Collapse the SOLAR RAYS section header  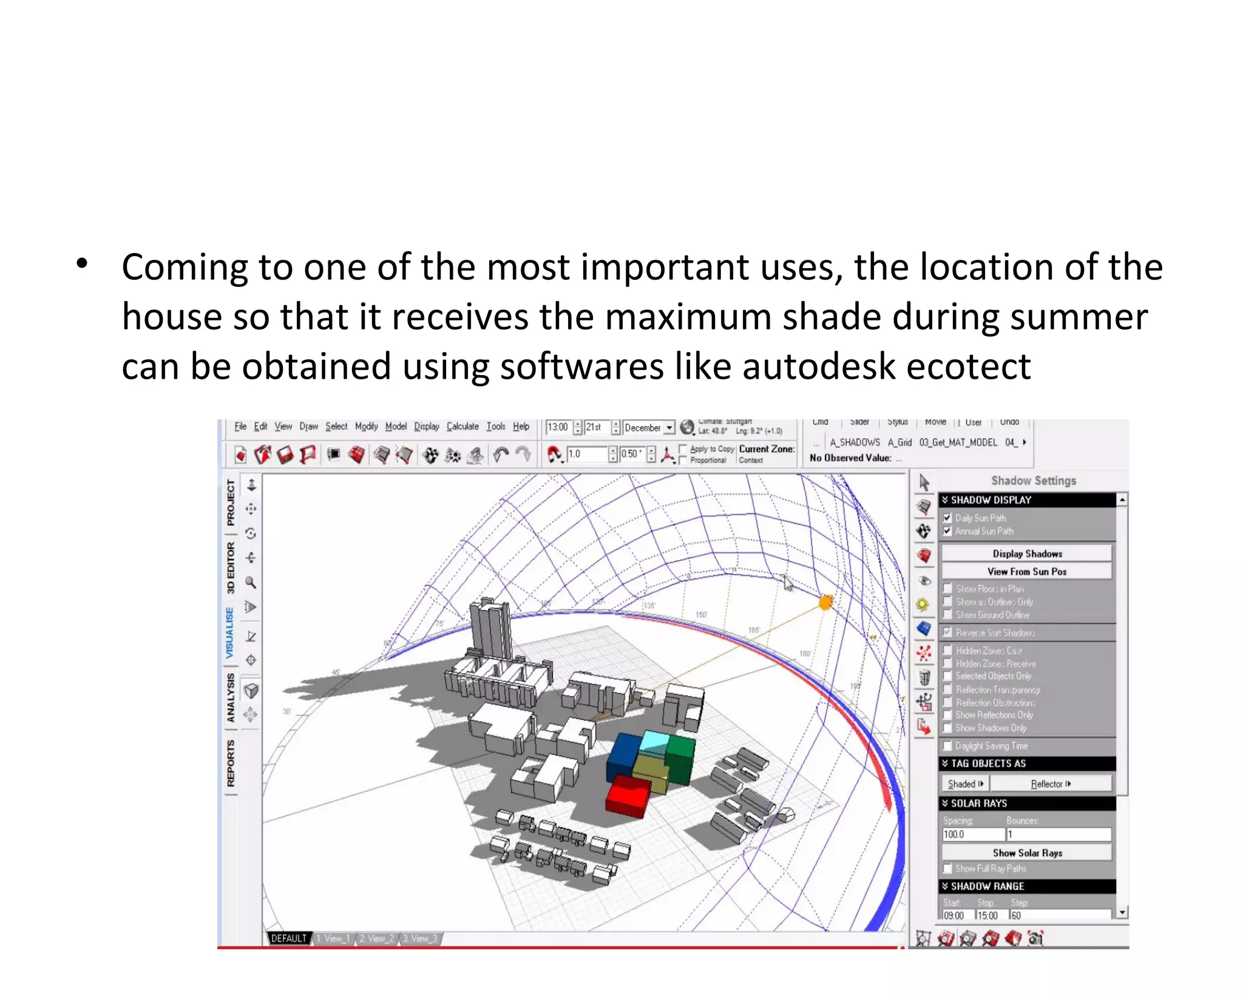945,803
